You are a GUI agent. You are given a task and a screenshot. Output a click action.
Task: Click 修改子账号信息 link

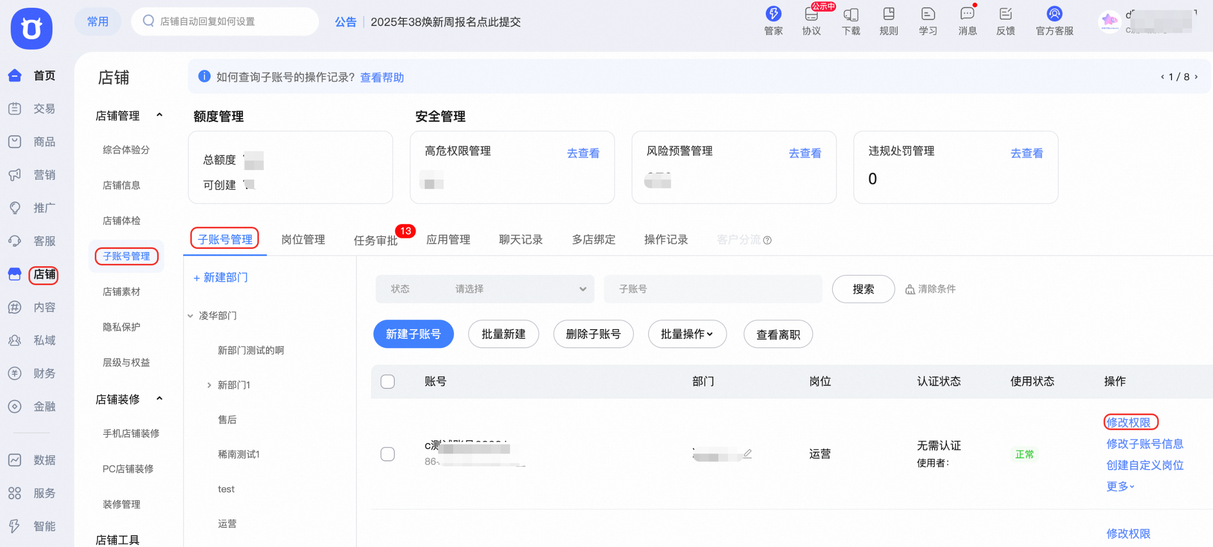point(1145,444)
